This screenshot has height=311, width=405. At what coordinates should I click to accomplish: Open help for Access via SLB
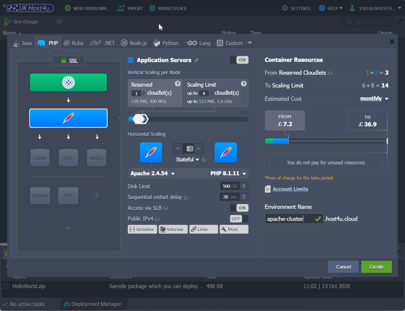[165, 208]
